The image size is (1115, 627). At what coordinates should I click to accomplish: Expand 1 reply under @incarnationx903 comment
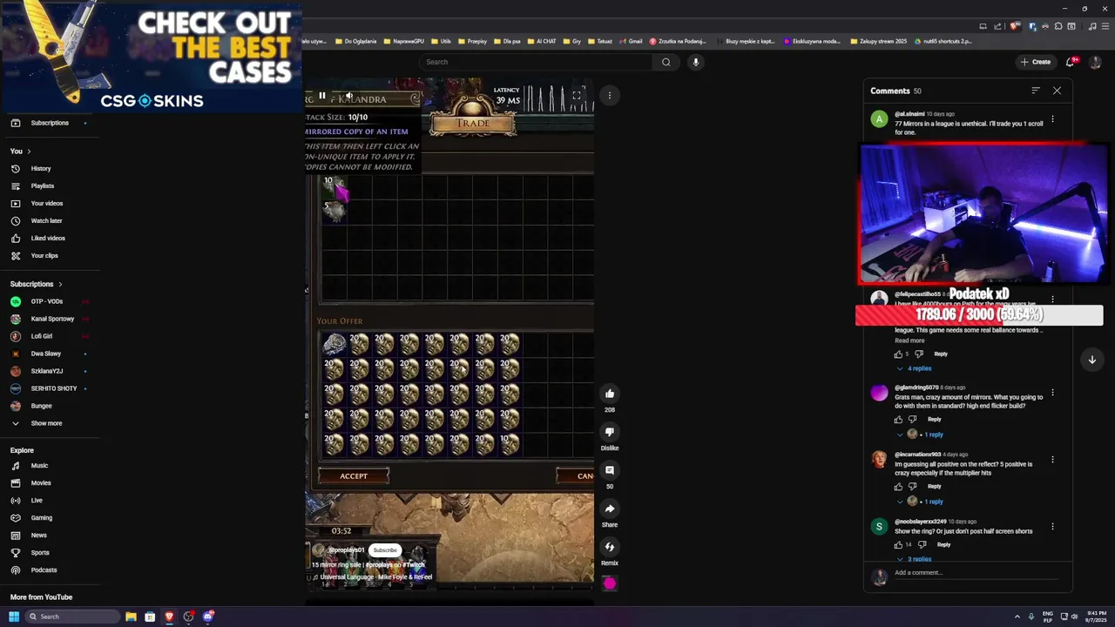point(920,502)
